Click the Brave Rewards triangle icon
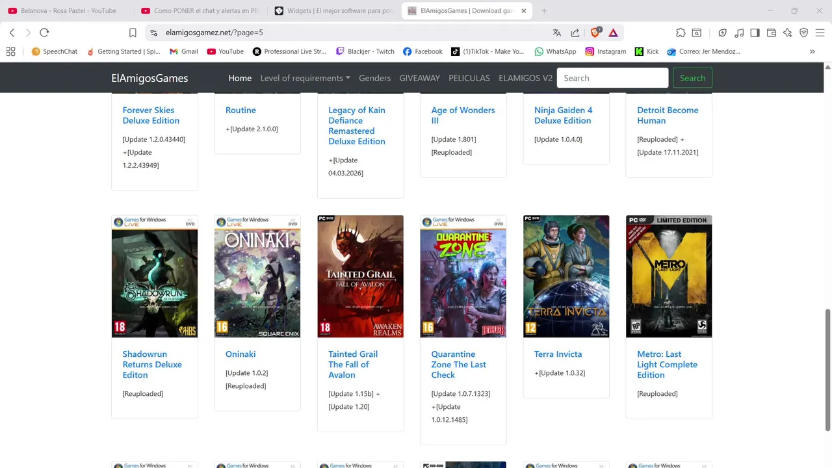The width and height of the screenshot is (832, 468). tap(613, 32)
